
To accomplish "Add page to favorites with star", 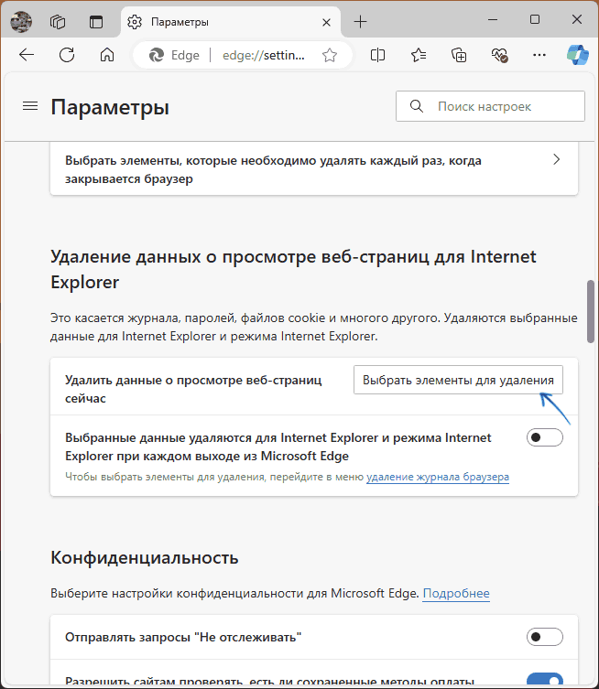I will [330, 56].
